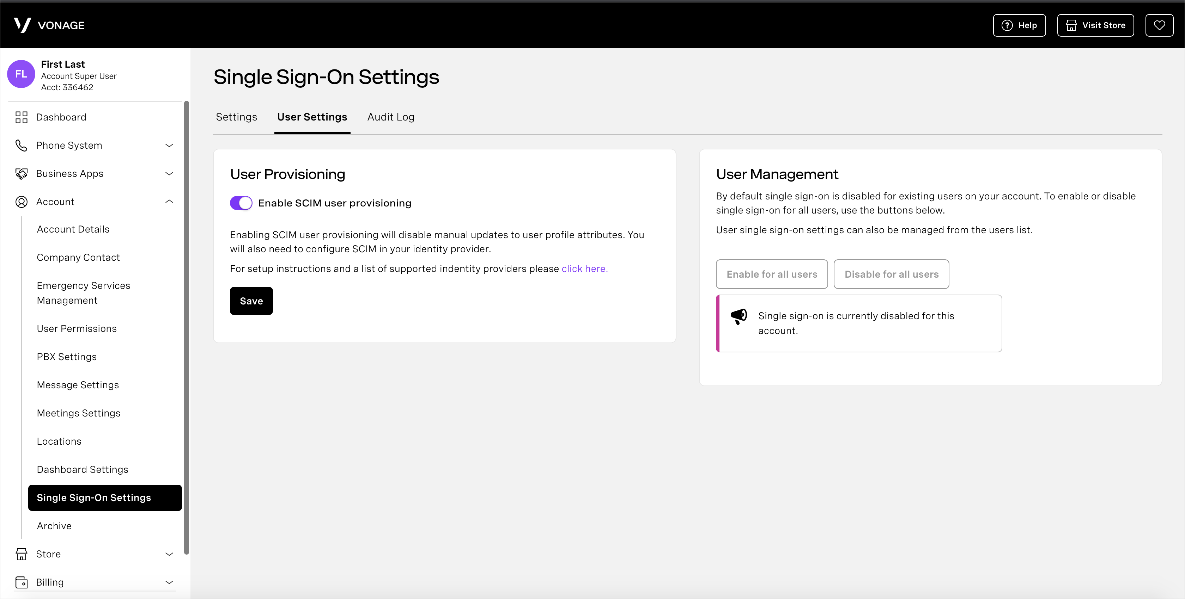Screen dimensions: 1185x599
Task: Click the Business Apps sidebar icon
Action: pos(22,173)
